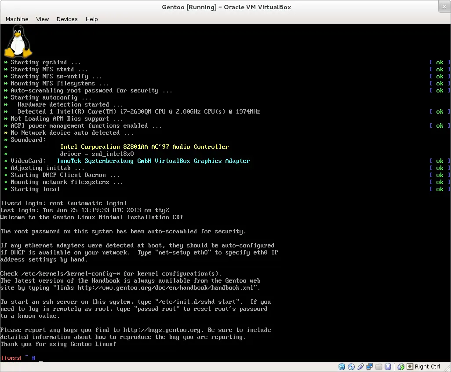Open the Devices menu

[x=67, y=19]
